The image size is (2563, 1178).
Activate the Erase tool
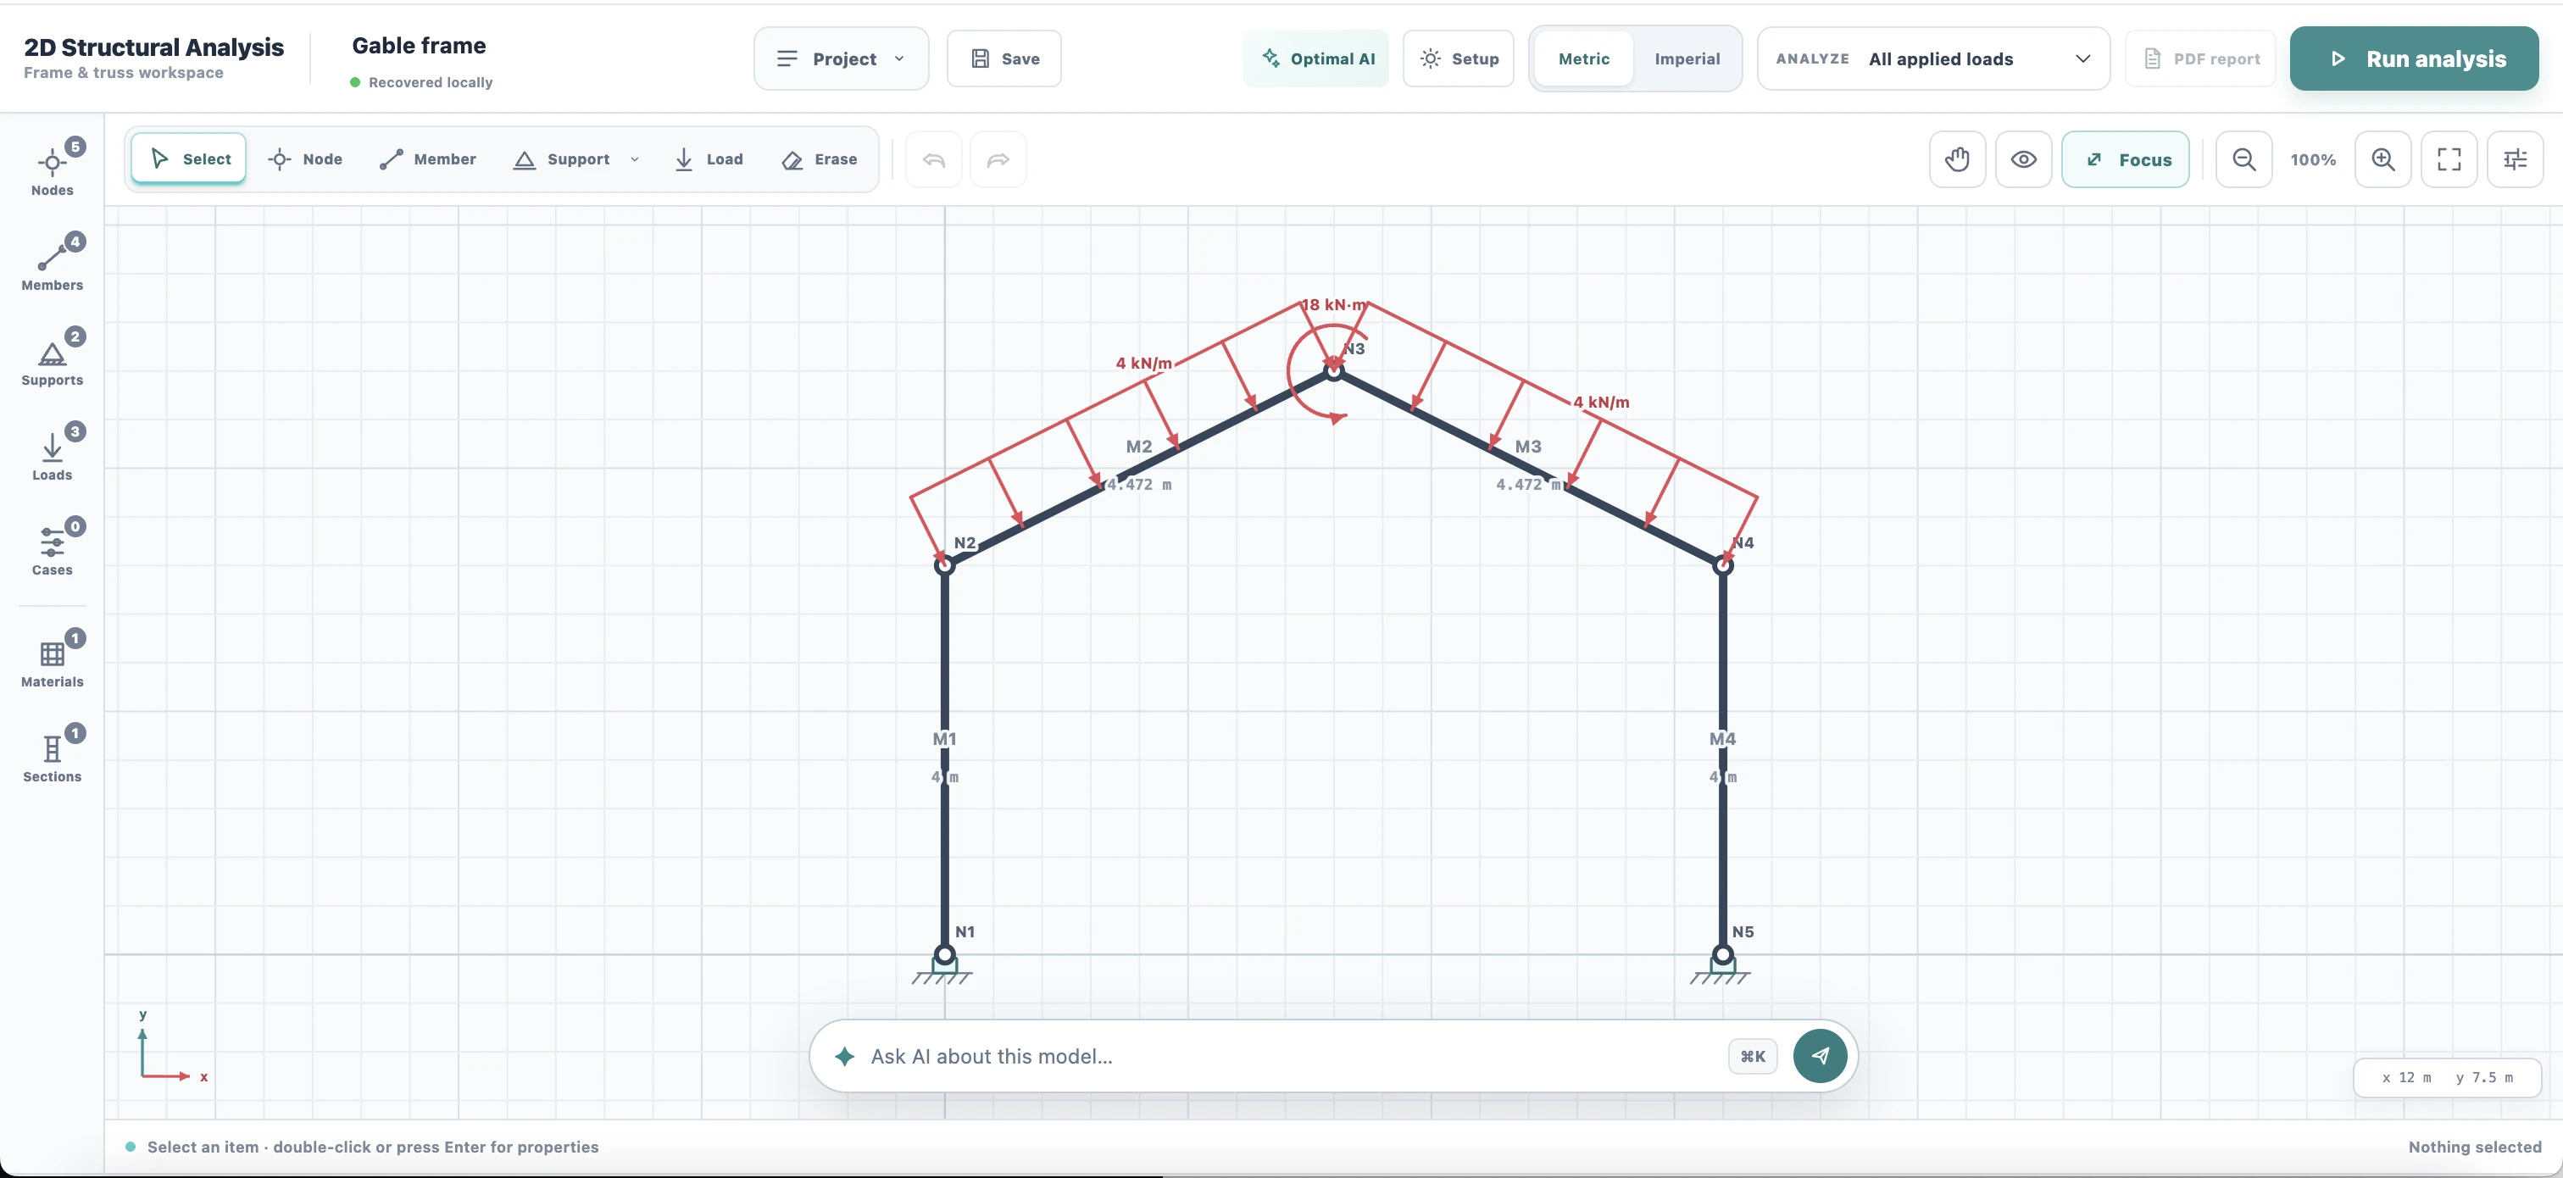[820, 159]
